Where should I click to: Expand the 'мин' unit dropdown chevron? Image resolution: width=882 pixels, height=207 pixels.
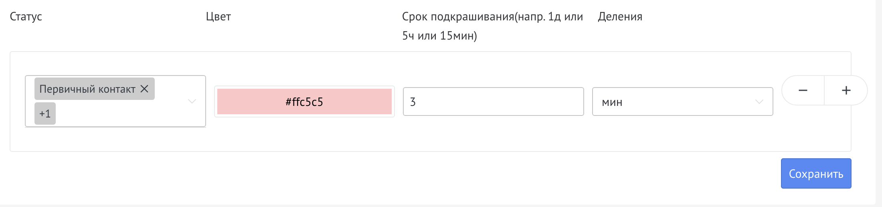tap(759, 102)
